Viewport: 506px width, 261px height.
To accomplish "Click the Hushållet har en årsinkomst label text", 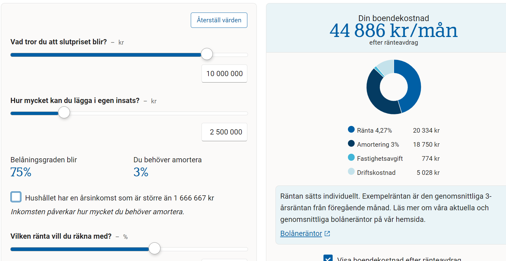I will 119,198.
